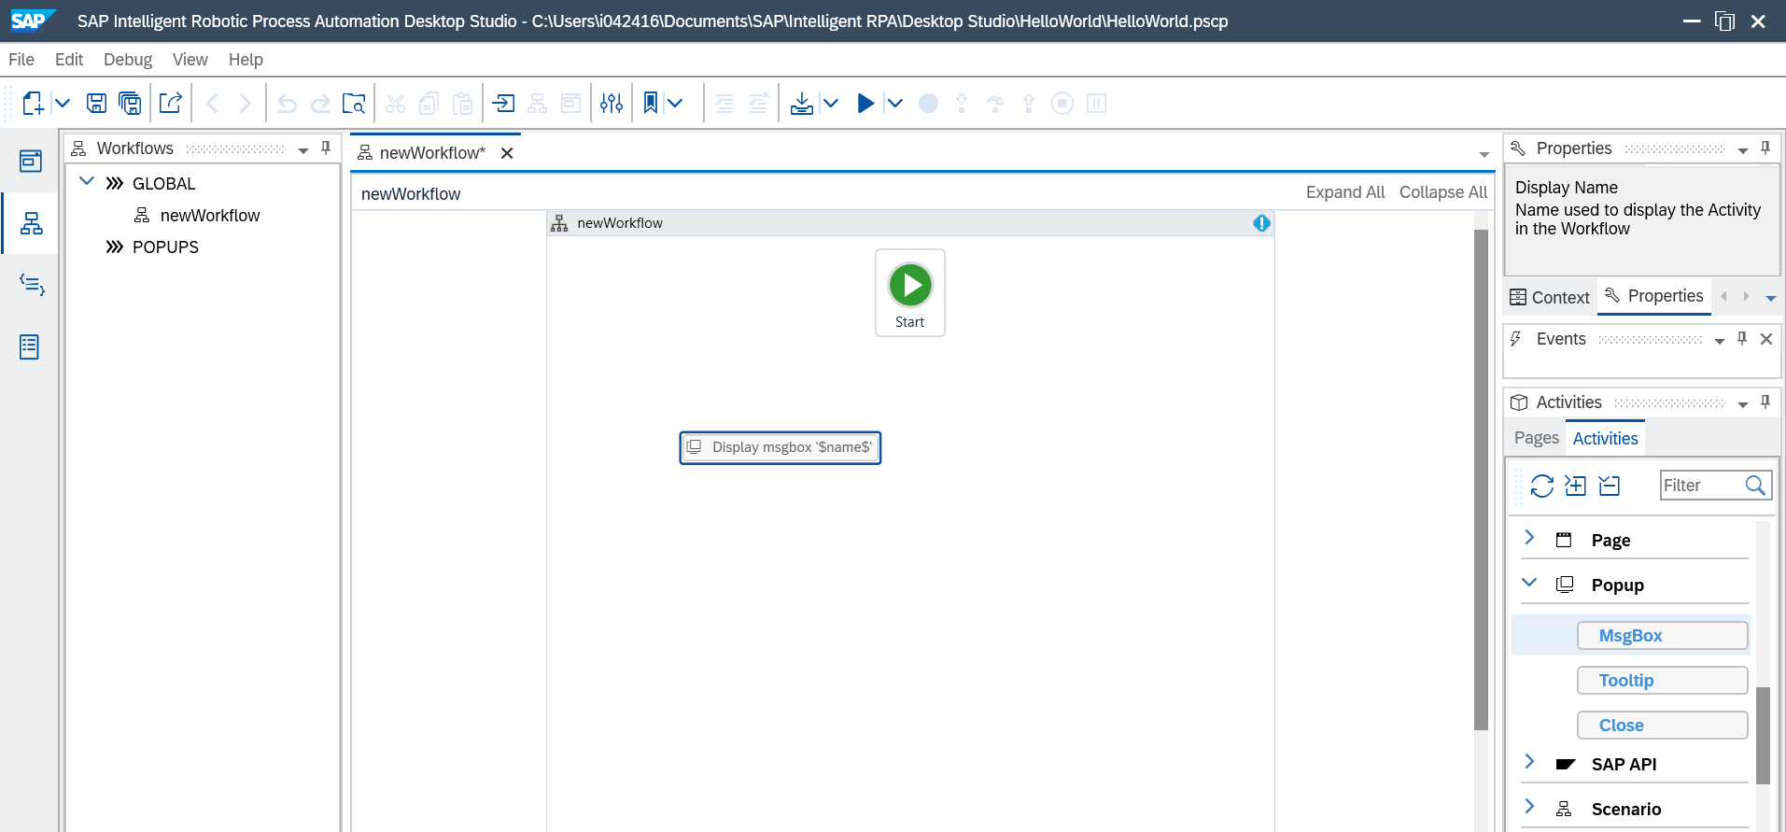This screenshot has height=832, width=1786.
Task: Close the newWorkflow* tab
Action: pyautogui.click(x=507, y=153)
